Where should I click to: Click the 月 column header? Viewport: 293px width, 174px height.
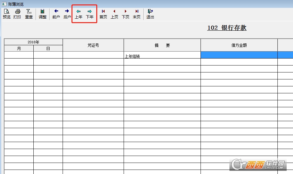tap(19, 48)
